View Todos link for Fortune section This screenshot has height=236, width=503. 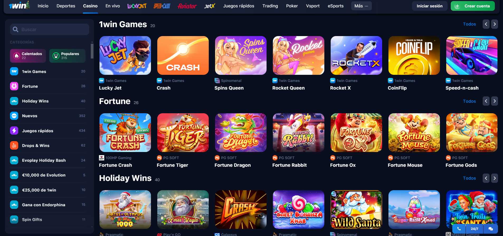click(x=469, y=101)
